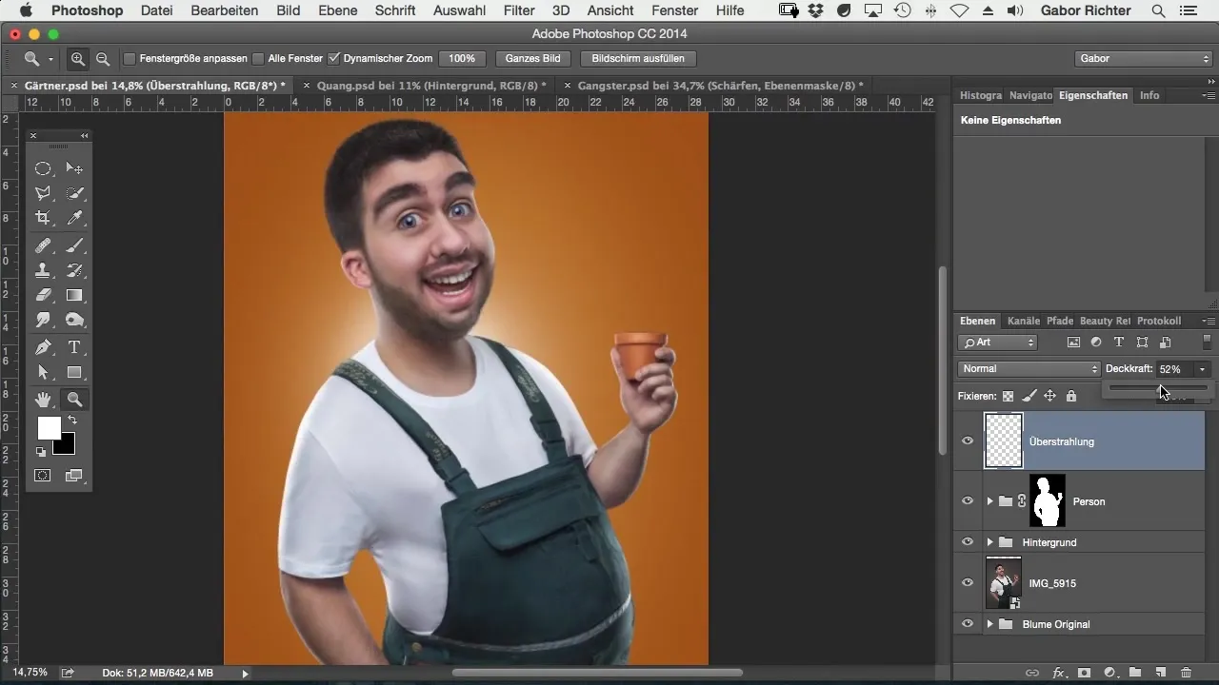1219x685 pixels.
Task: Select the Hand tool
Action: 43,400
